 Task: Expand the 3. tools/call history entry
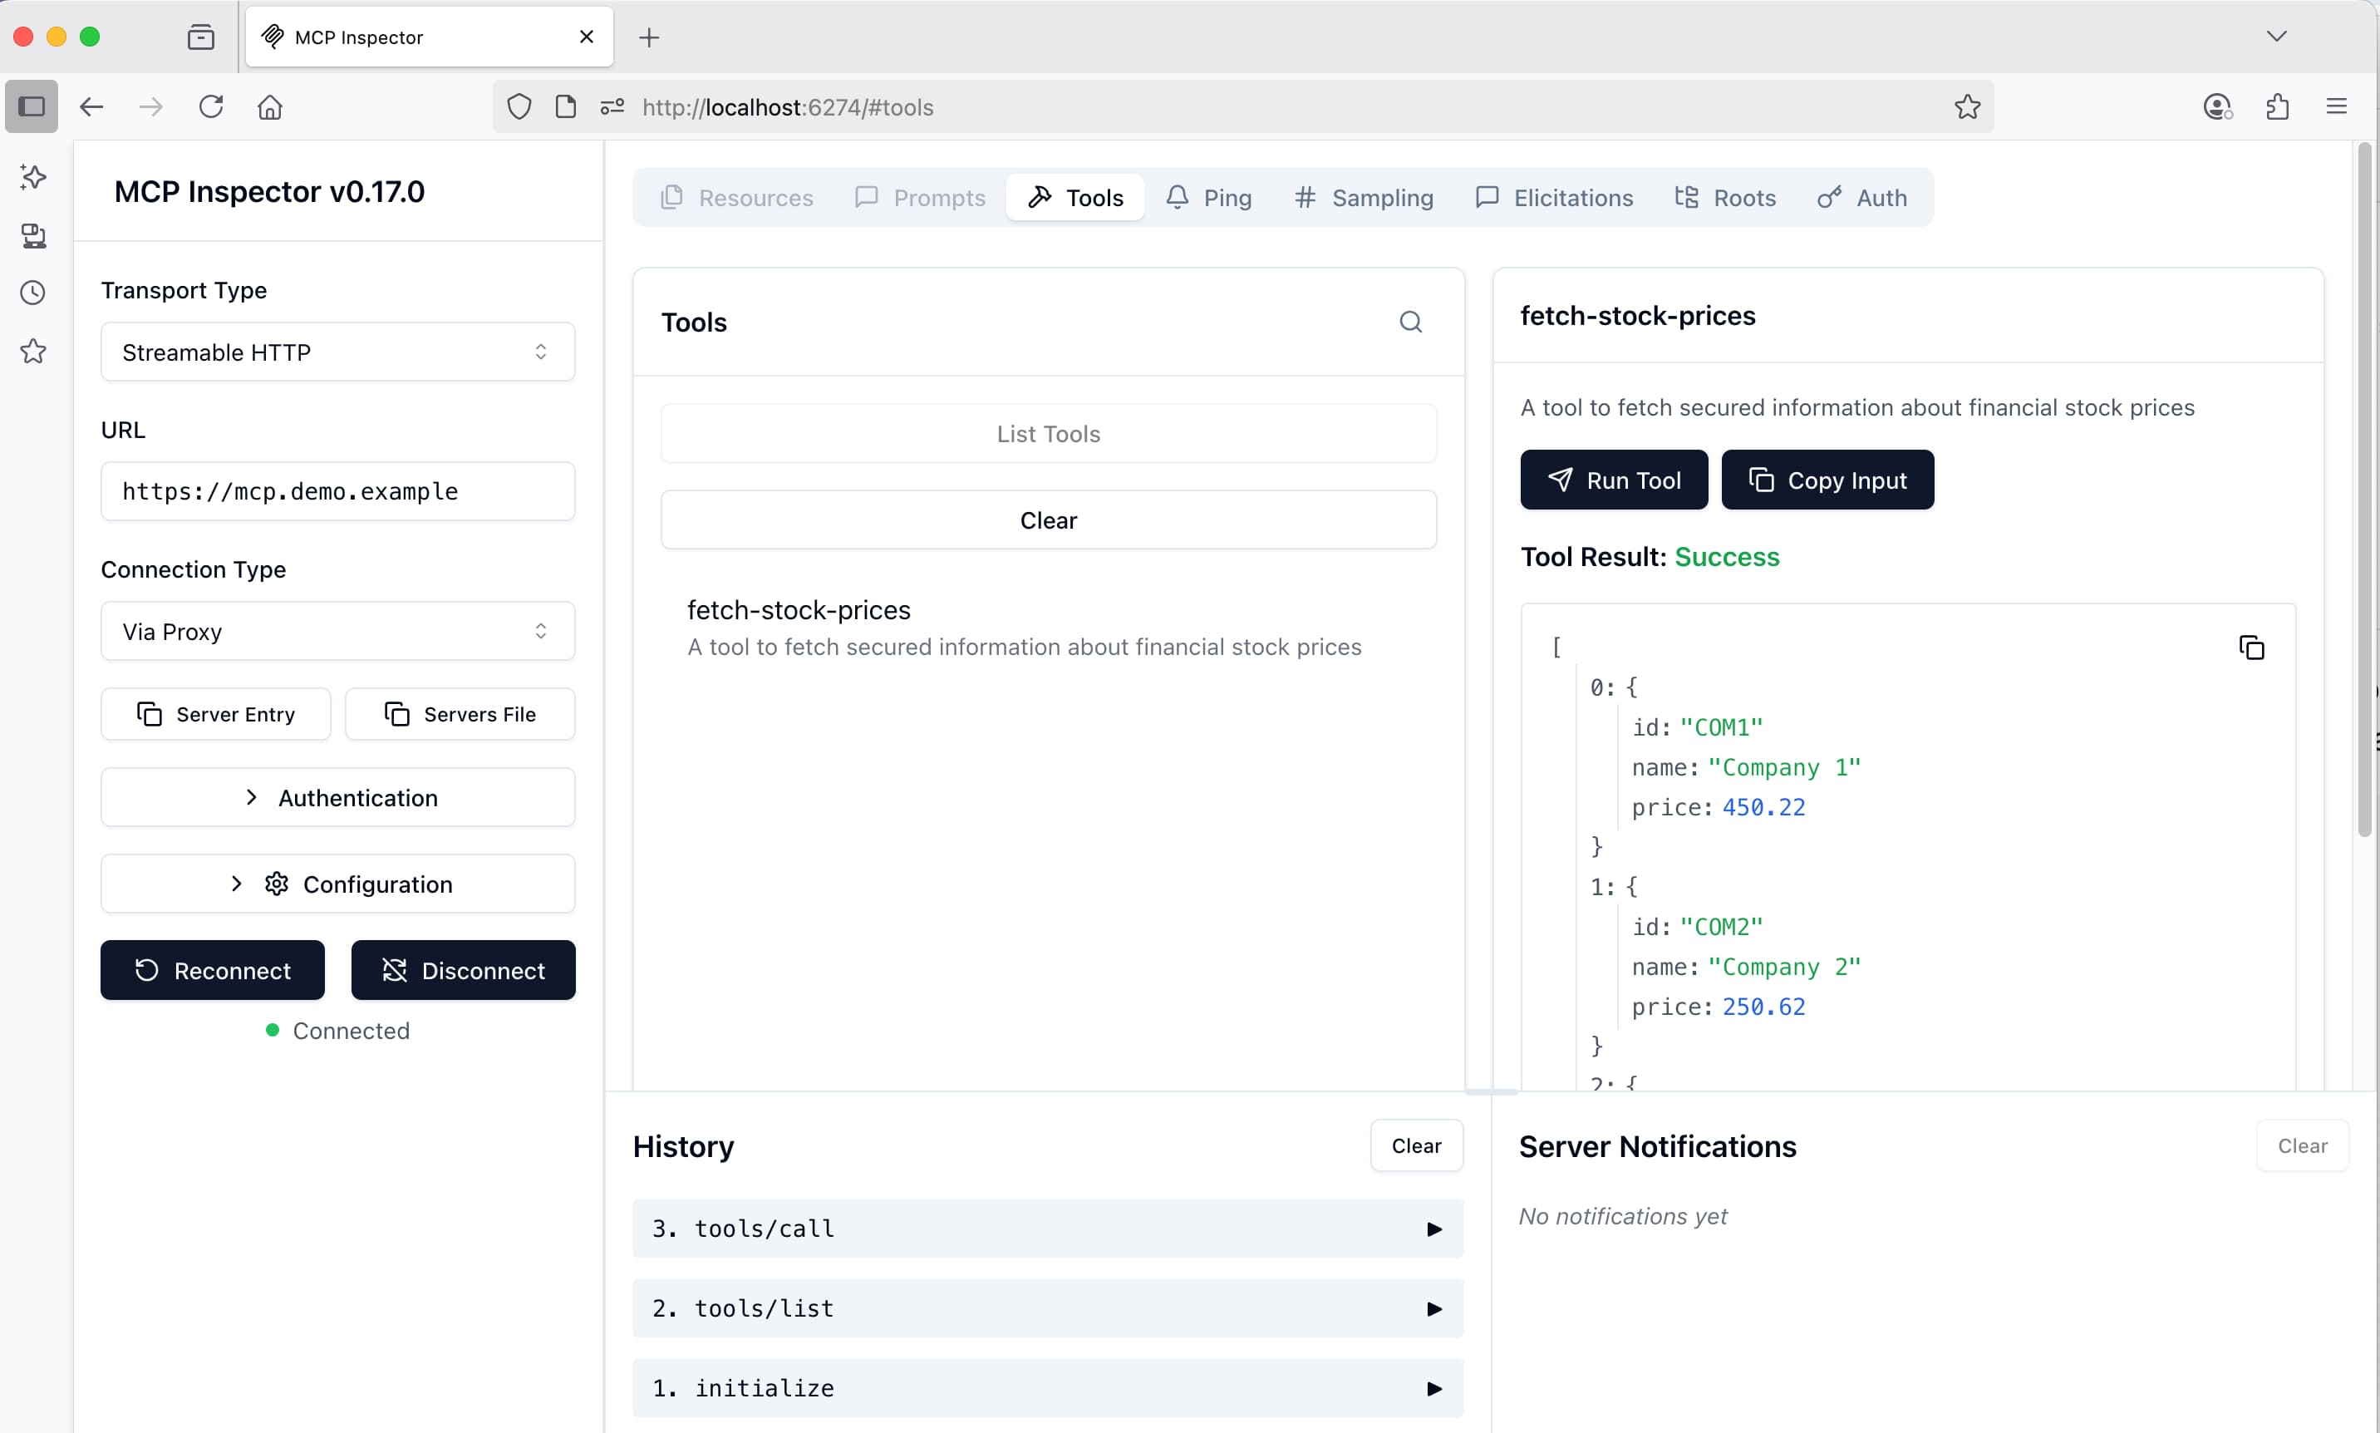[x=1047, y=1229]
